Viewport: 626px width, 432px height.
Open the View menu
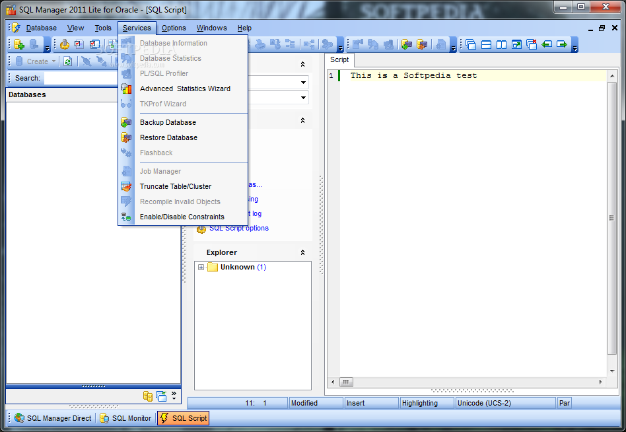point(75,28)
